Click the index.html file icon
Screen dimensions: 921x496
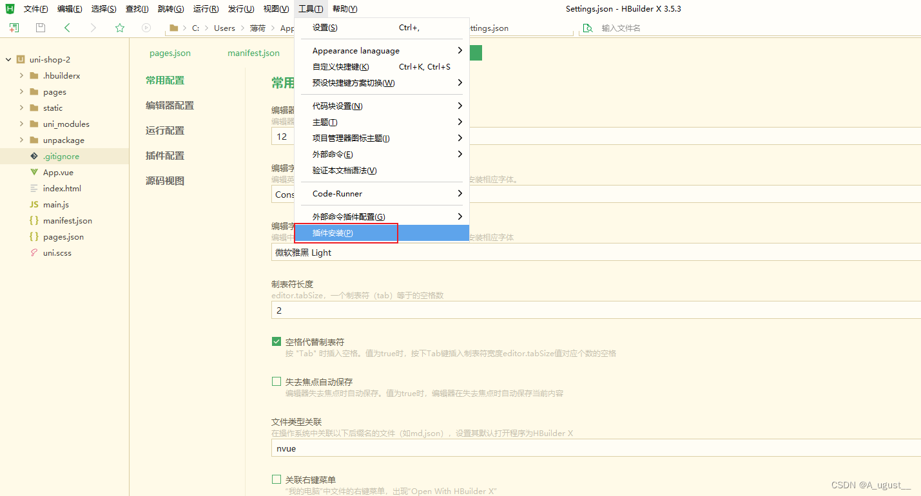[x=34, y=188]
